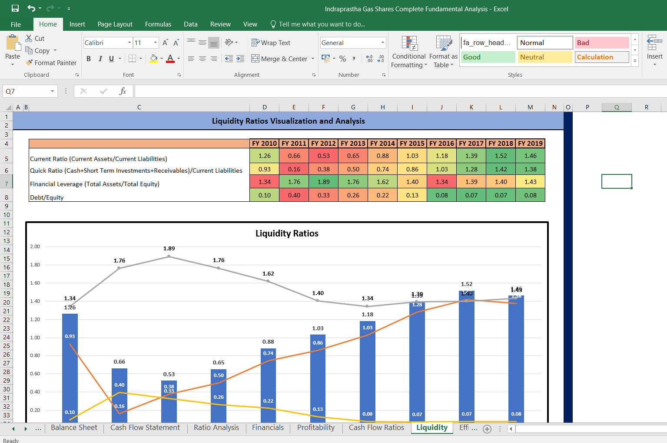
Task: Open the Number Format General dropdown
Action: [x=383, y=43]
